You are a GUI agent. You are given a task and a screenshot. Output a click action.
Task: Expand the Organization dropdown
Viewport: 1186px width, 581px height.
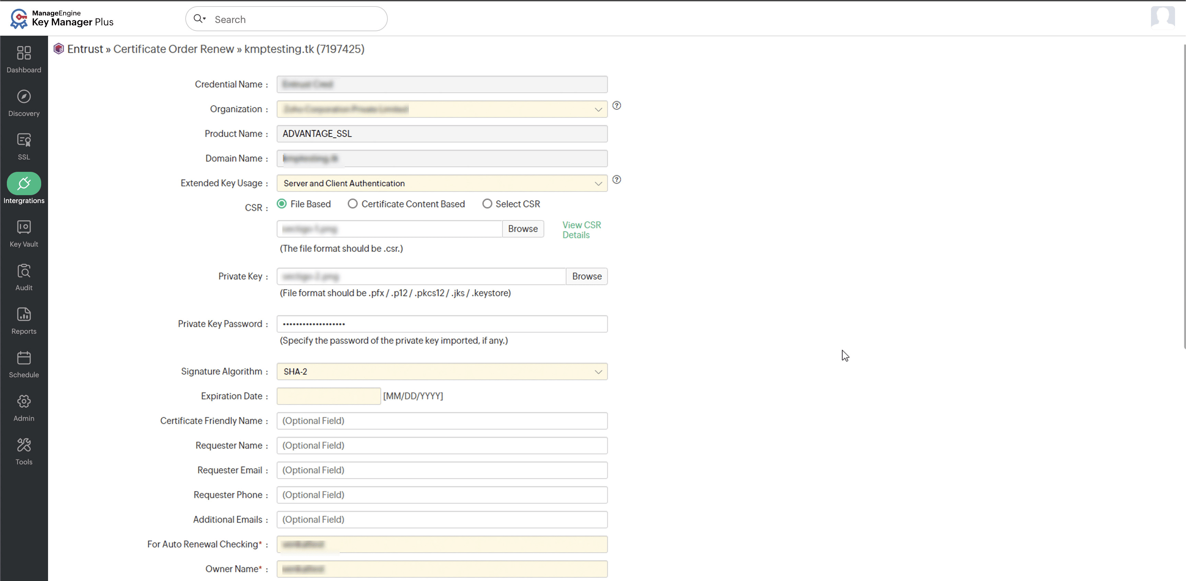[x=442, y=109]
